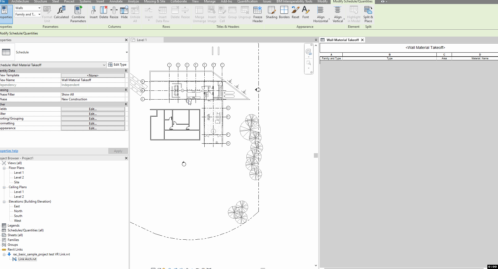498x269 pixels.
Task: Activate Split & Place
Action: (368, 12)
